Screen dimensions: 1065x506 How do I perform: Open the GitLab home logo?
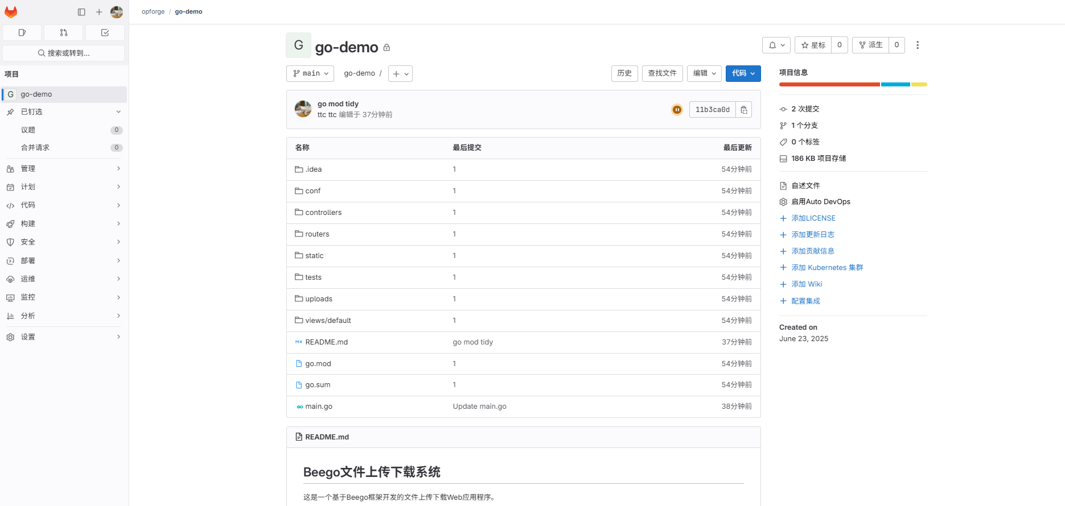[x=11, y=12]
